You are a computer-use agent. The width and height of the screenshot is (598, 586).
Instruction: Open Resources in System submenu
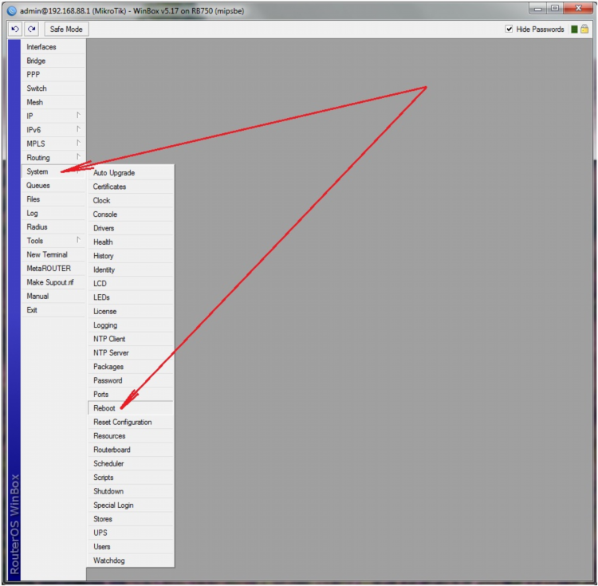pyautogui.click(x=131, y=436)
